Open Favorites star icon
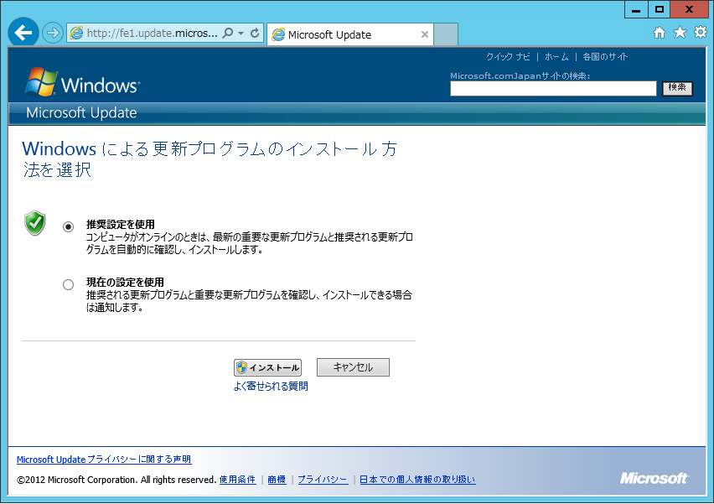The height and width of the screenshot is (504, 714). pyautogui.click(x=680, y=32)
